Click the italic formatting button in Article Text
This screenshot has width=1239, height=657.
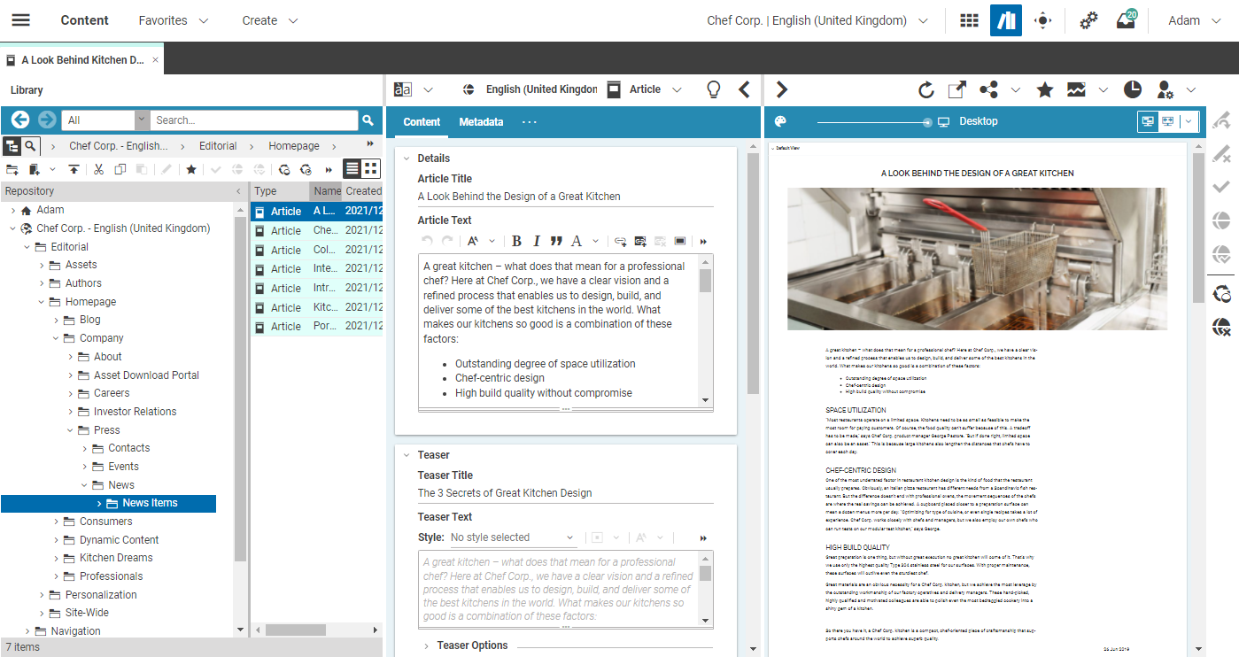tap(536, 241)
